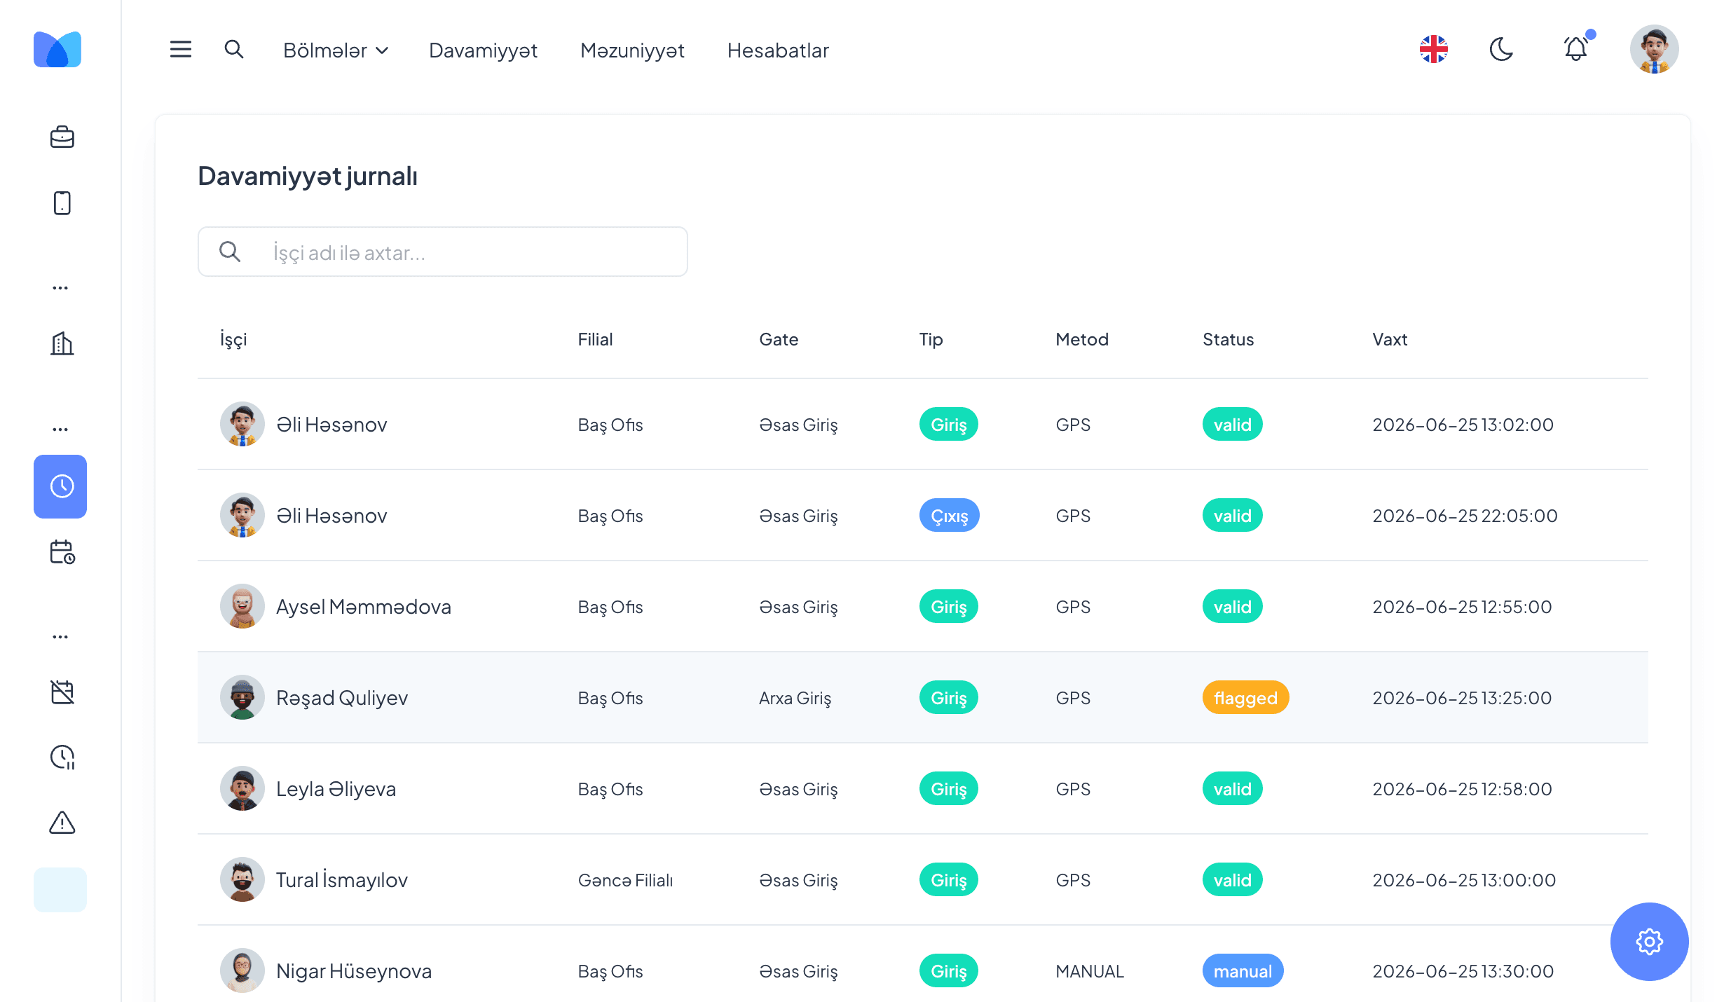Click the Vaxt column header
The image size is (1724, 1002).
coord(1390,340)
